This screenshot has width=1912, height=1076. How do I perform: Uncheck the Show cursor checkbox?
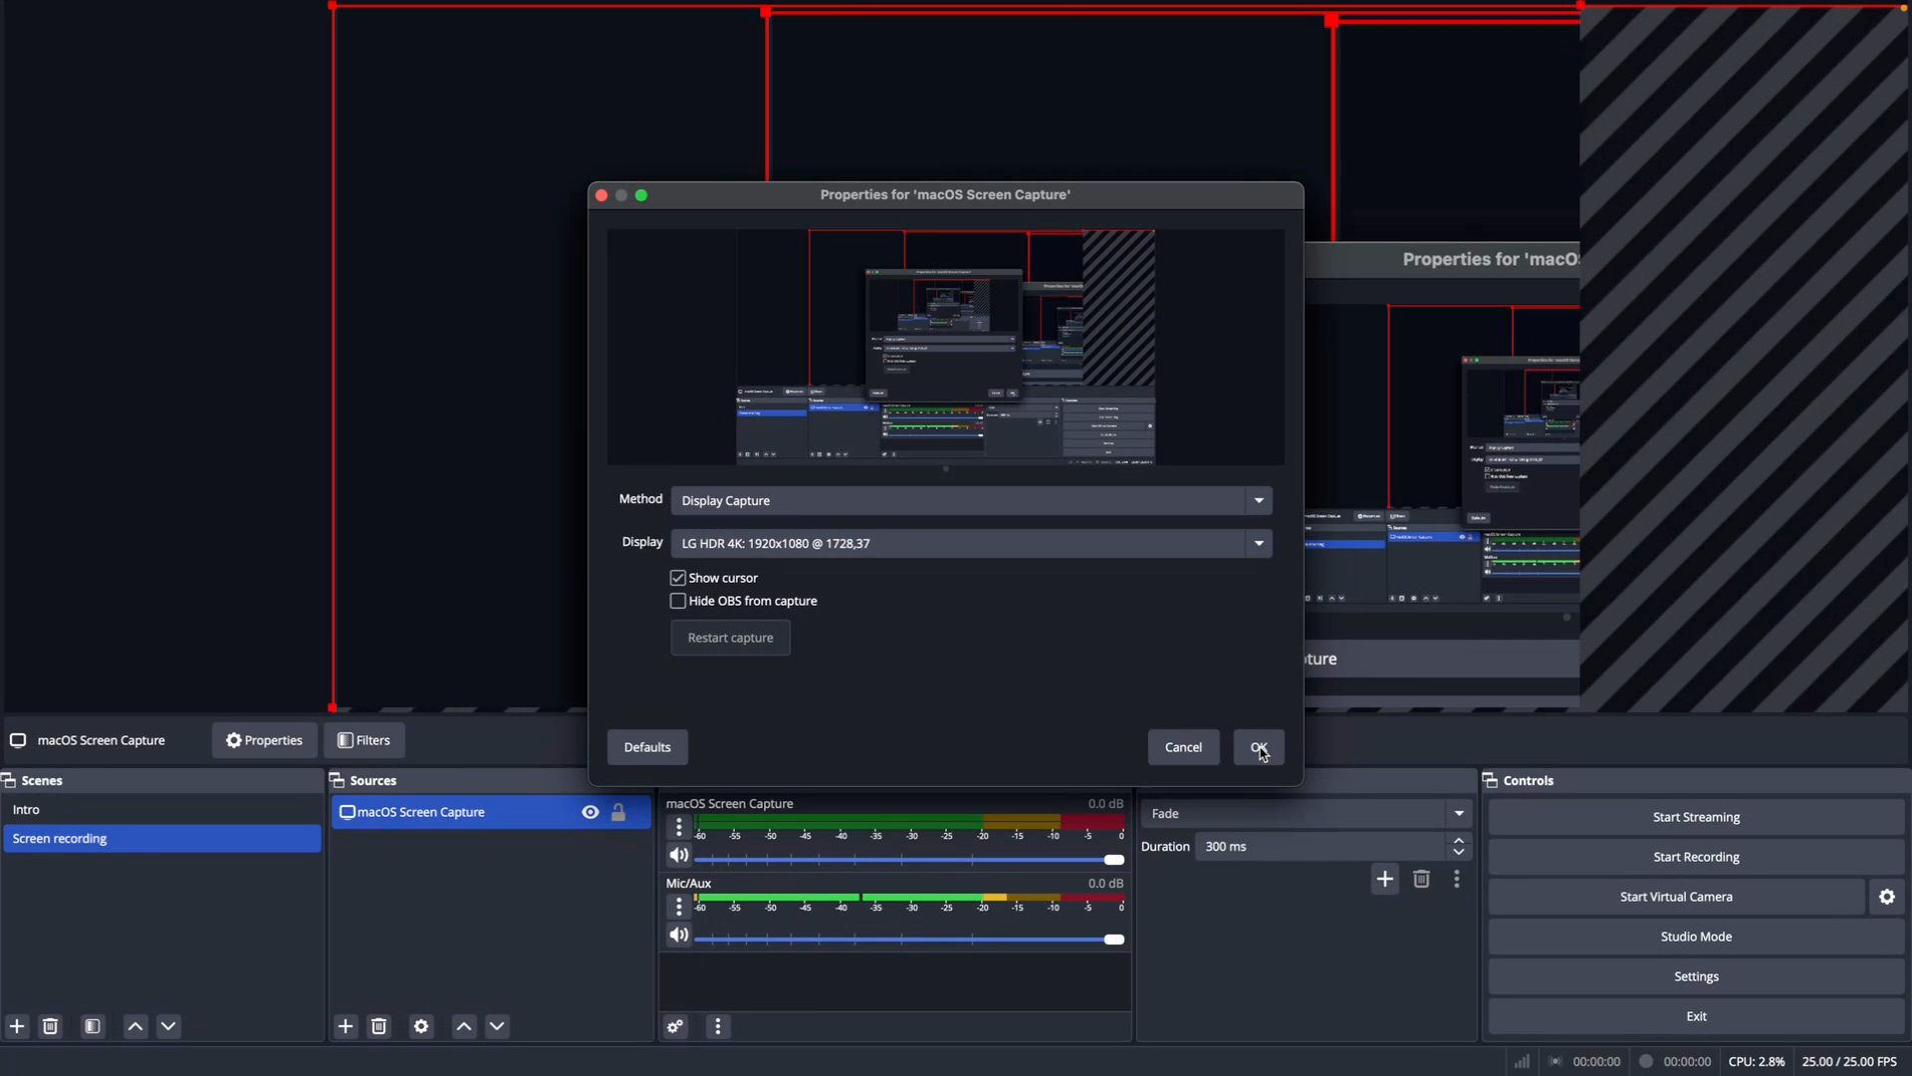[678, 578]
